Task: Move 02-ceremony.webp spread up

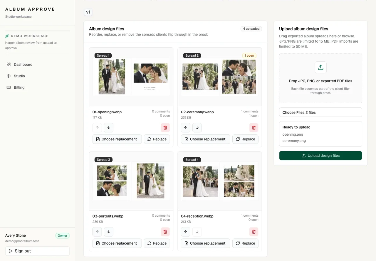Action: (x=186, y=128)
